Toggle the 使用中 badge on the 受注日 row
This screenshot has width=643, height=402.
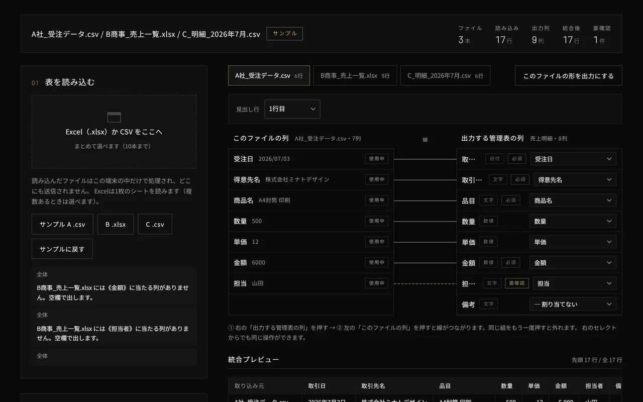click(377, 159)
